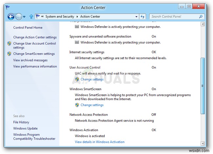Select System and Security breadcrumb
Screen dimensions: 213x154
[x=60, y=16]
